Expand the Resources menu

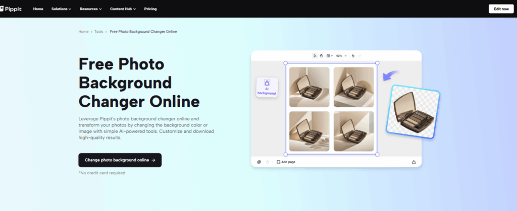(90, 9)
